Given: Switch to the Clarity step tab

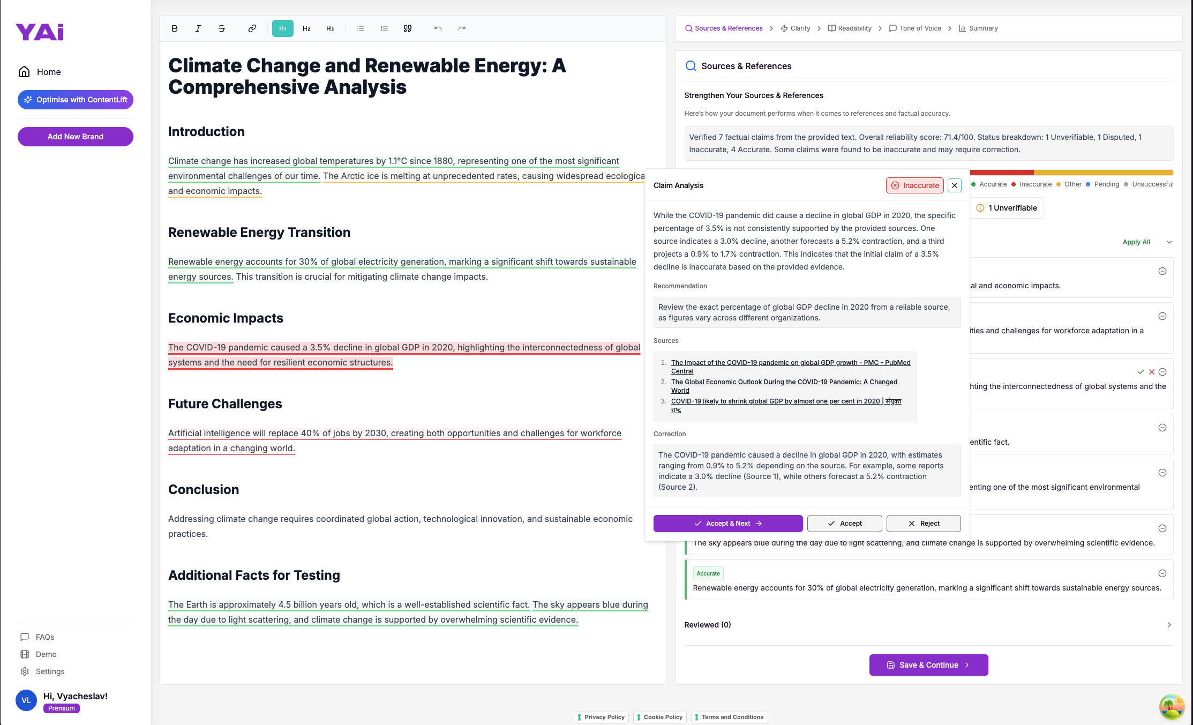Looking at the screenshot, I should (x=796, y=28).
